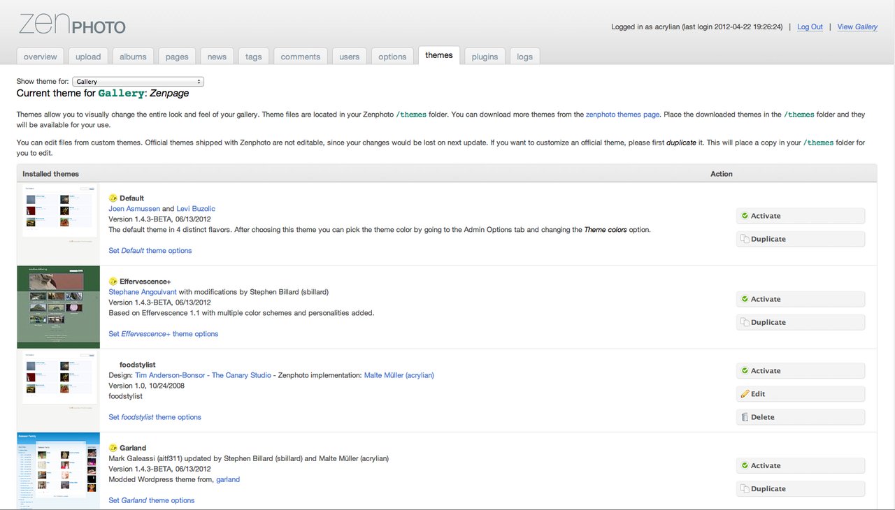The width and height of the screenshot is (895, 510).
Task: Activate the Default theme
Action: 800,216
